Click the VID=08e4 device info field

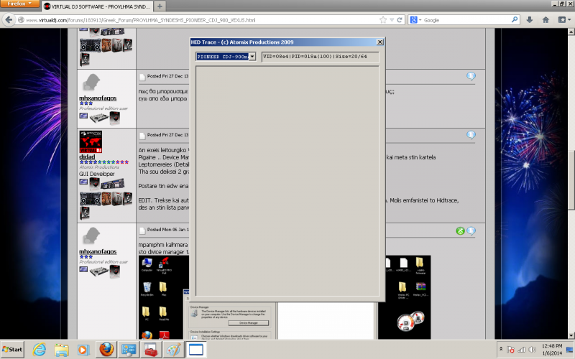click(320, 57)
